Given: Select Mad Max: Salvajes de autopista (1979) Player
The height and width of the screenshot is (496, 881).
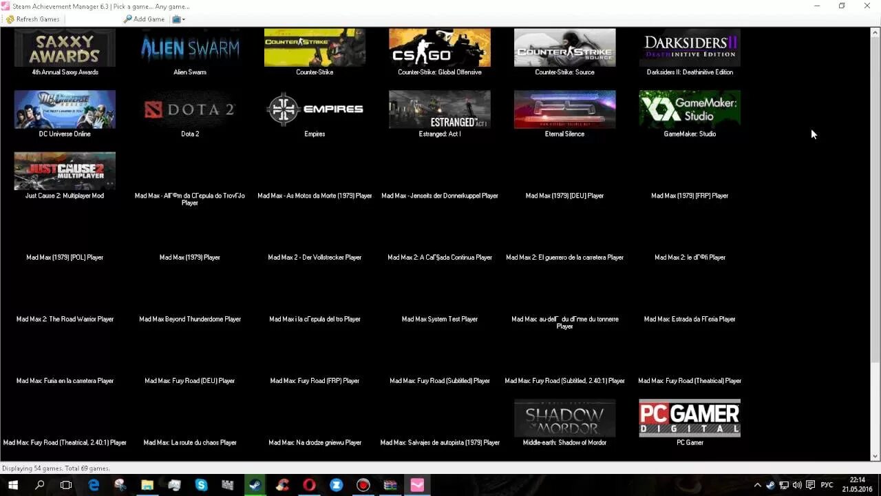Looking at the screenshot, I should [440, 443].
